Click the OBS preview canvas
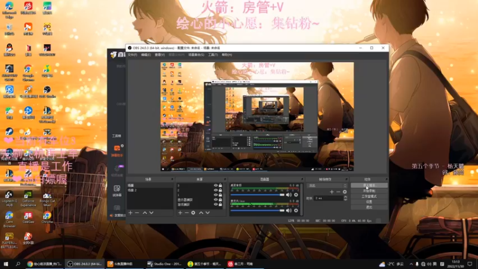The height and width of the screenshot is (269, 478). [x=258, y=117]
